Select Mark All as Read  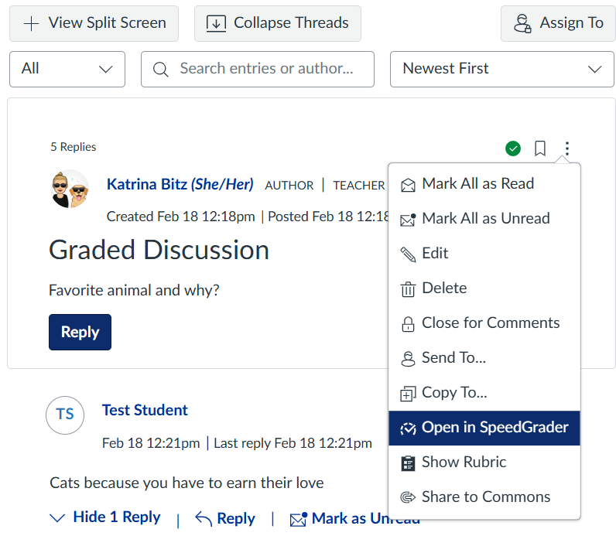click(x=477, y=184)
